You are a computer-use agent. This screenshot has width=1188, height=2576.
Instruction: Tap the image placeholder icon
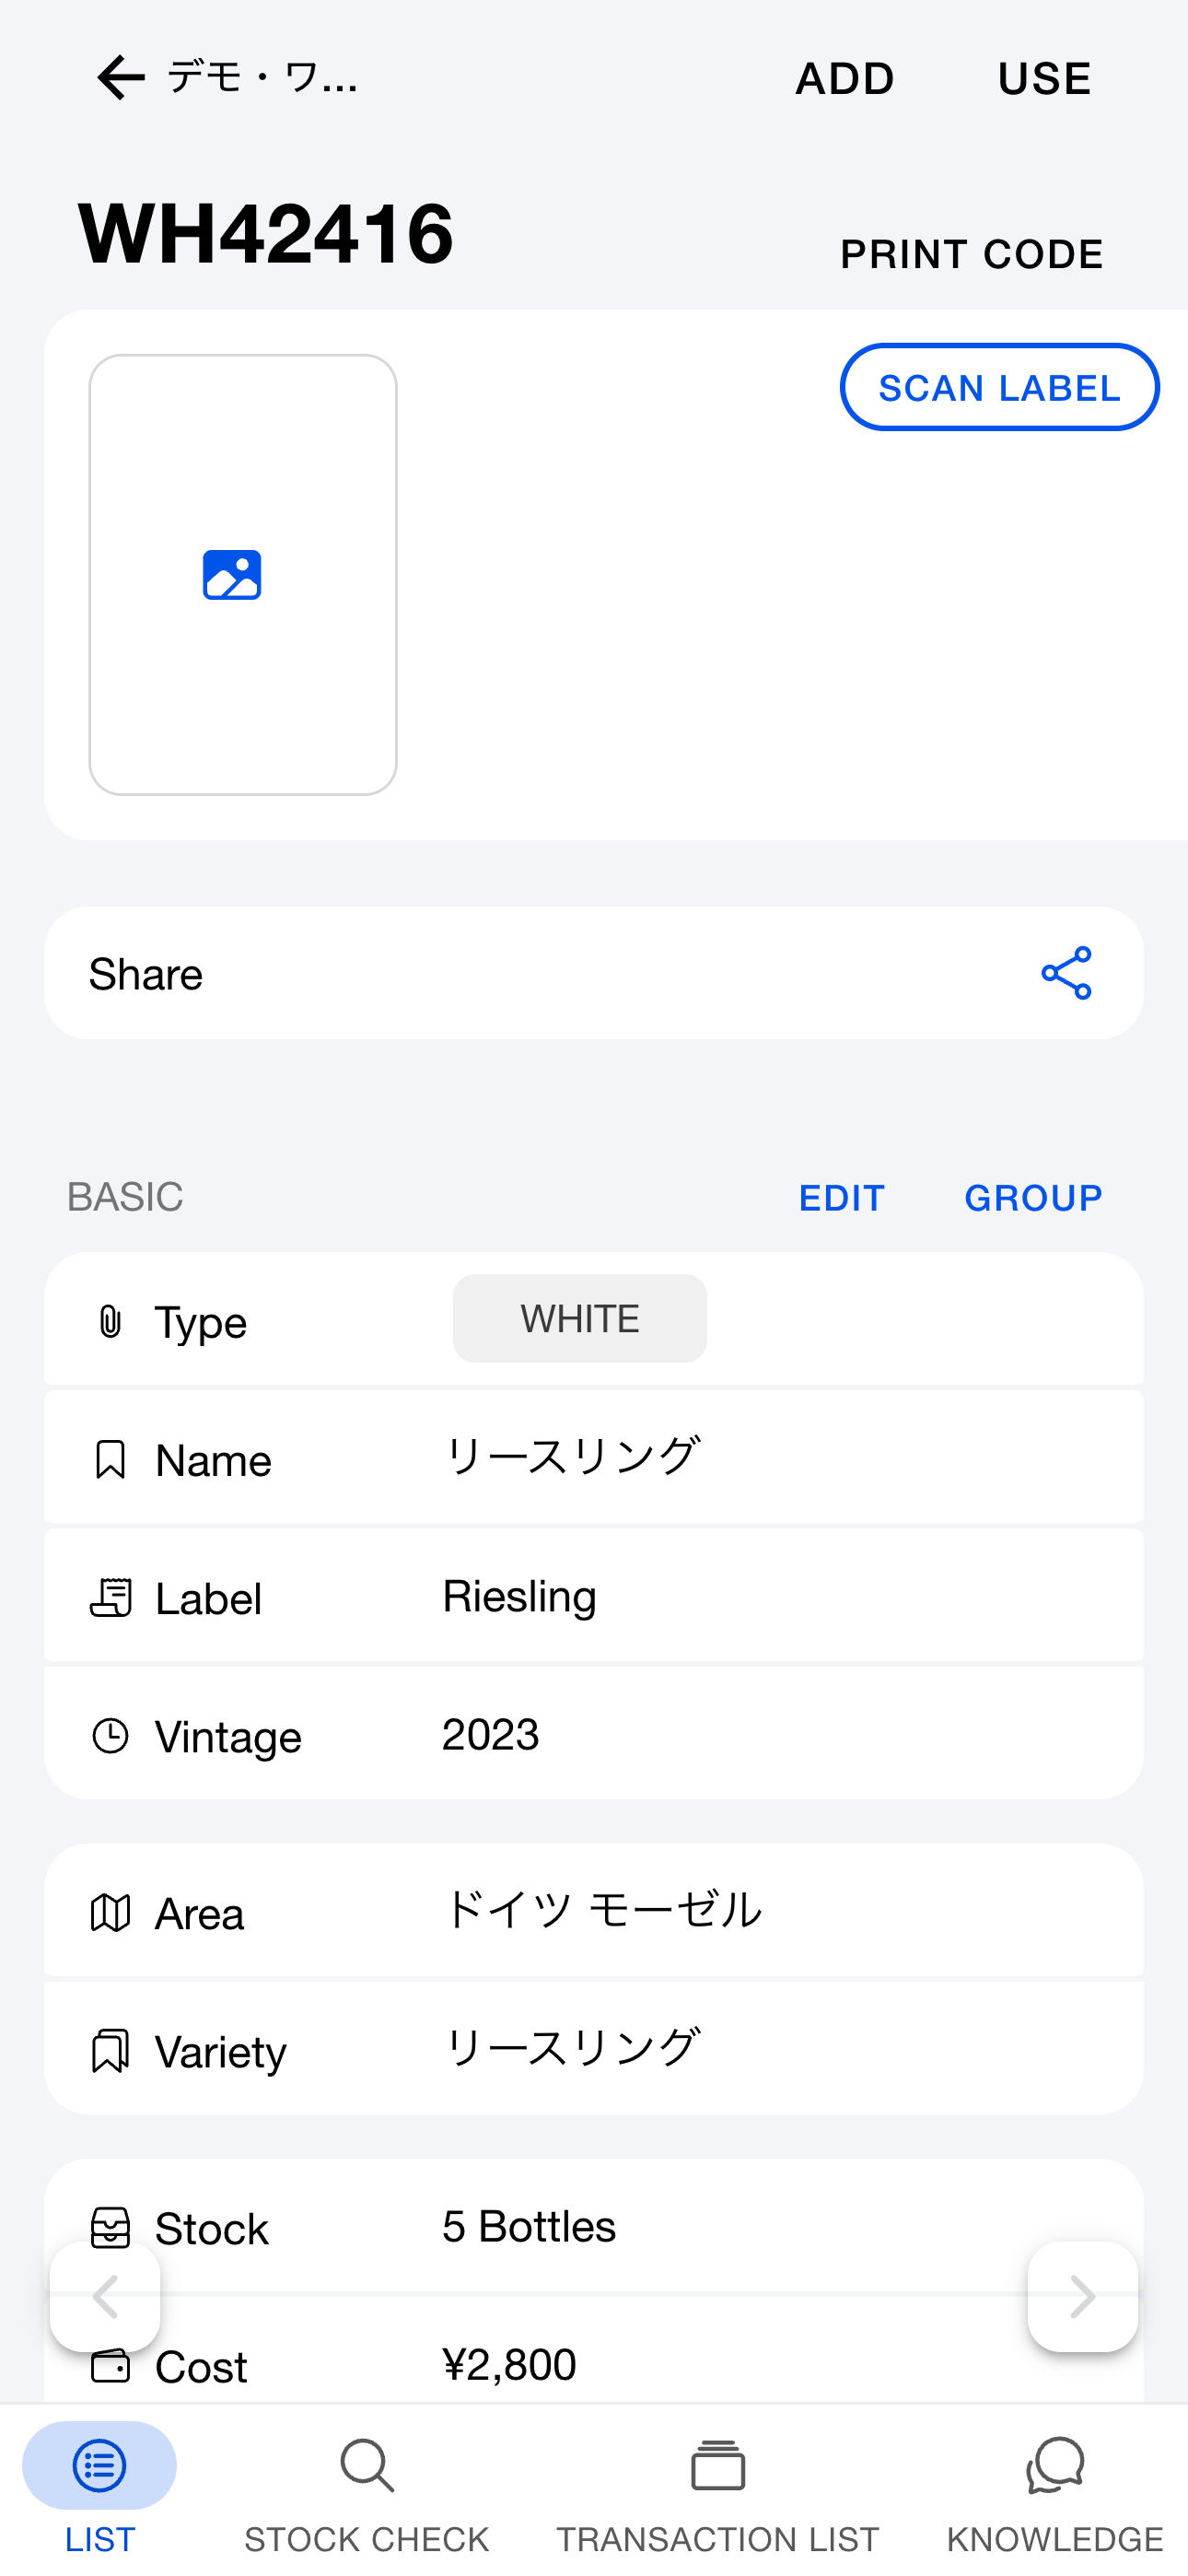232,575
